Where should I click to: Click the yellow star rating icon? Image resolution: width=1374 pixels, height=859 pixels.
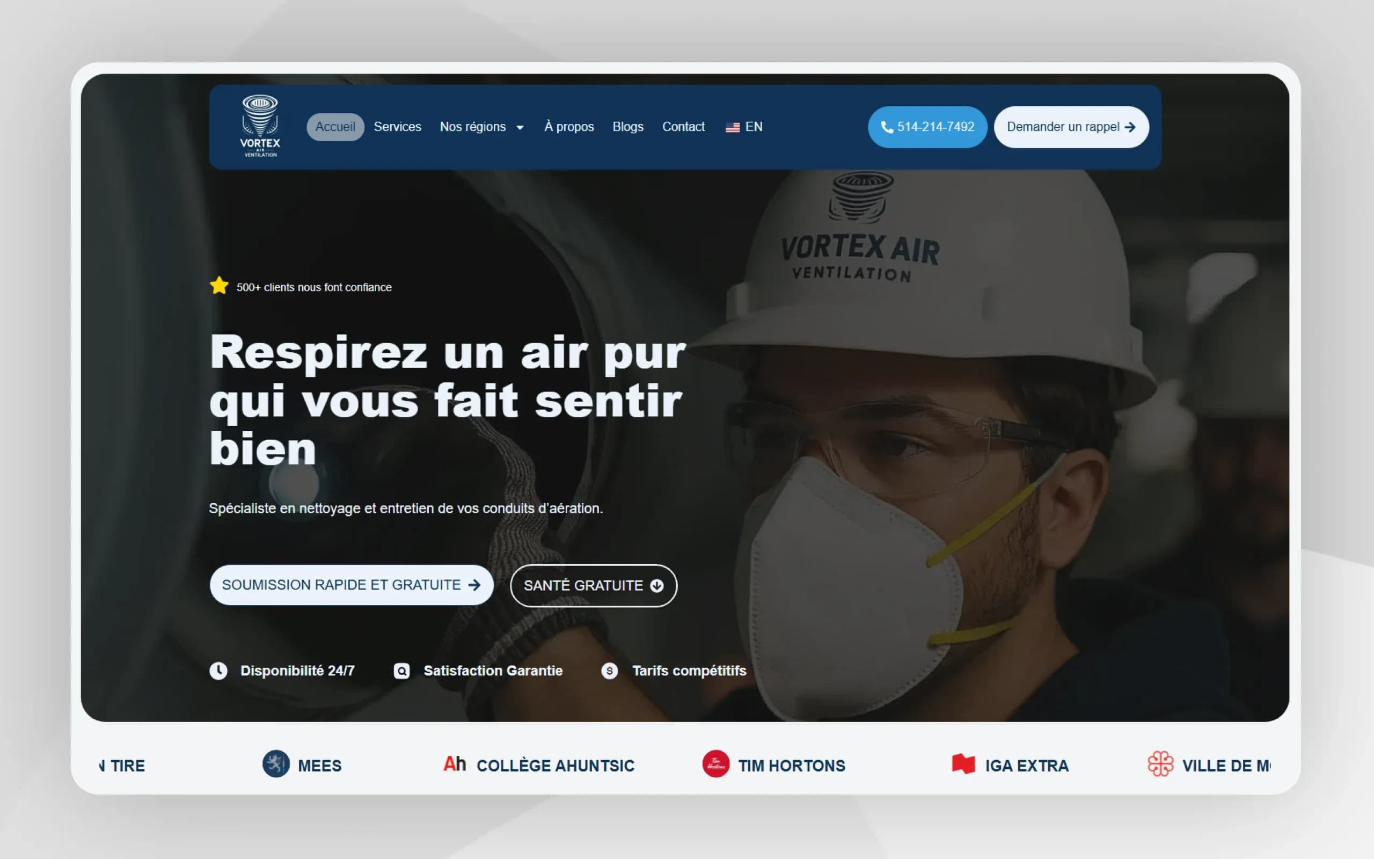tap(219, 286)
